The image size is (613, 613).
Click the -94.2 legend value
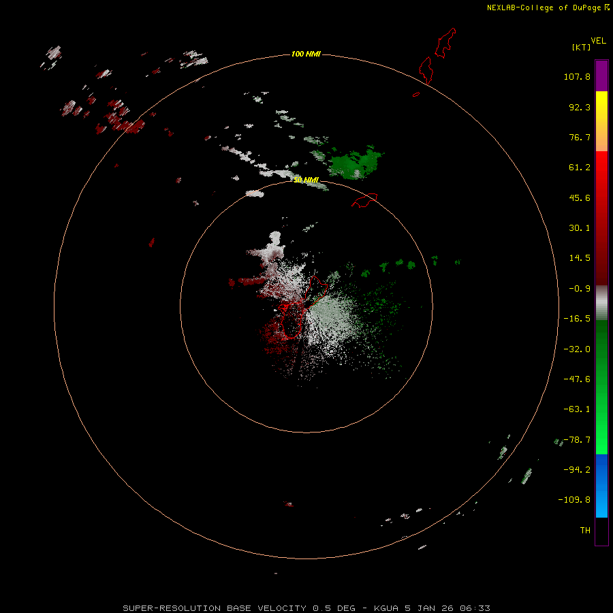pos(577,469)
